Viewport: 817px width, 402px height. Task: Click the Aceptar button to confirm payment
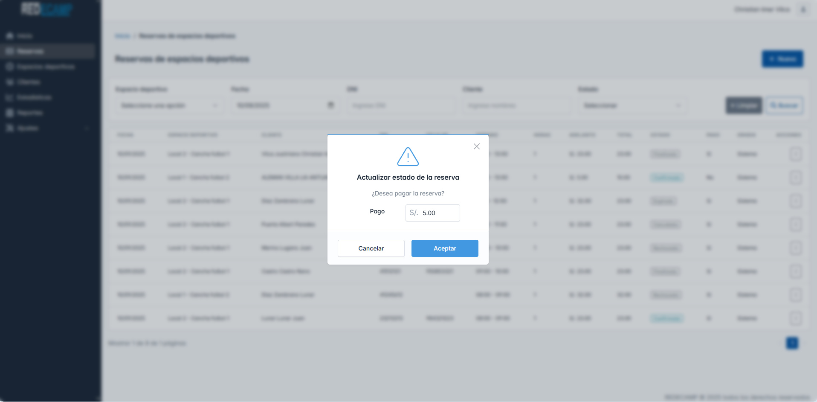point(444,248)
